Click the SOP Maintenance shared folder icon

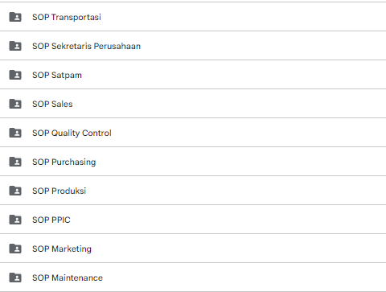(x=15, y=278)
